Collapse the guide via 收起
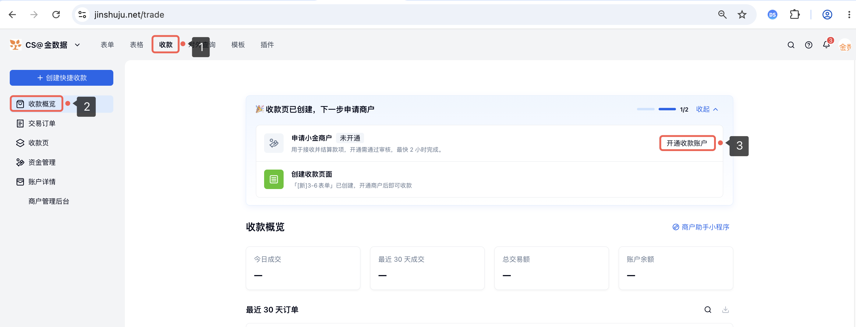The width and height of the screenshot is (856, 327). coord(707,109)
